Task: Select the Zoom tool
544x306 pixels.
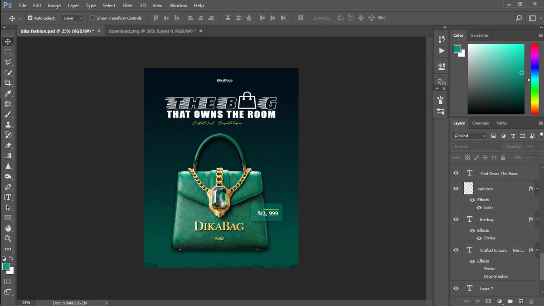Action: click(x=8, y=238)
